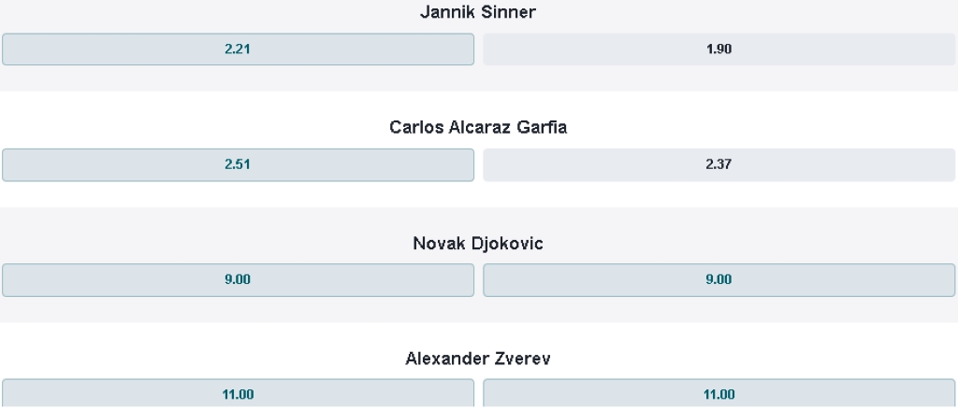Add Sinner at 2.21 to the betslip
This screenshot has width=958, height=409.
[238, 49]
